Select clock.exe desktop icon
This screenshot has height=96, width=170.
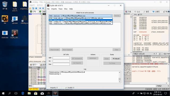[5, 34]
